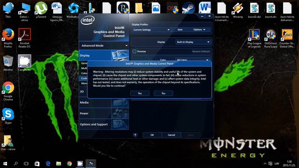Expand the Advanced Mode dropdown
The image size is (299, 168).
(104, 46)
